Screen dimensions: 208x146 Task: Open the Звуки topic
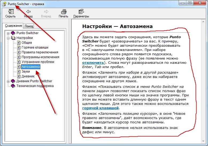click(26, 71)
